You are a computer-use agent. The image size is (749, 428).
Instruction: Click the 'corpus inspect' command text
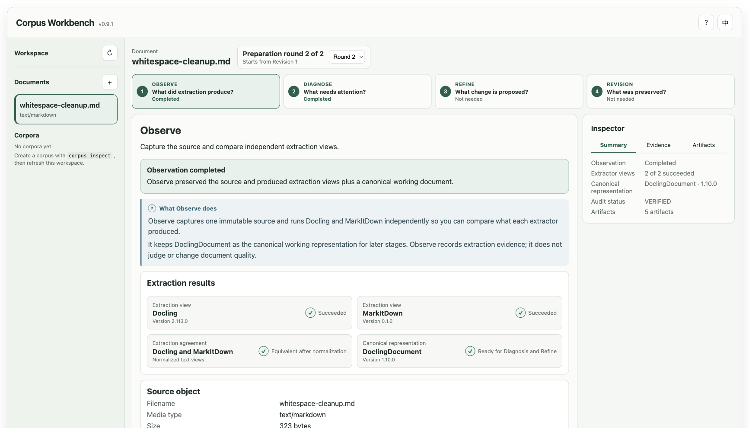[89, 156]
